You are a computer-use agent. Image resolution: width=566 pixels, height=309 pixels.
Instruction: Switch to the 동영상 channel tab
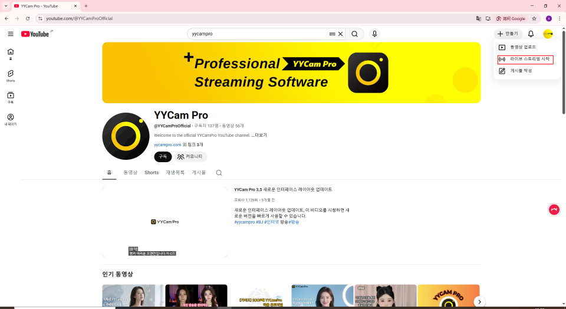130,173
